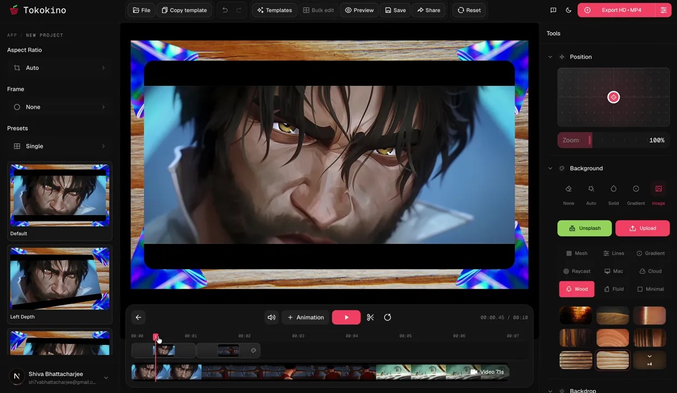
Task: Upload a custom background image
Action: tap(642, 228)
